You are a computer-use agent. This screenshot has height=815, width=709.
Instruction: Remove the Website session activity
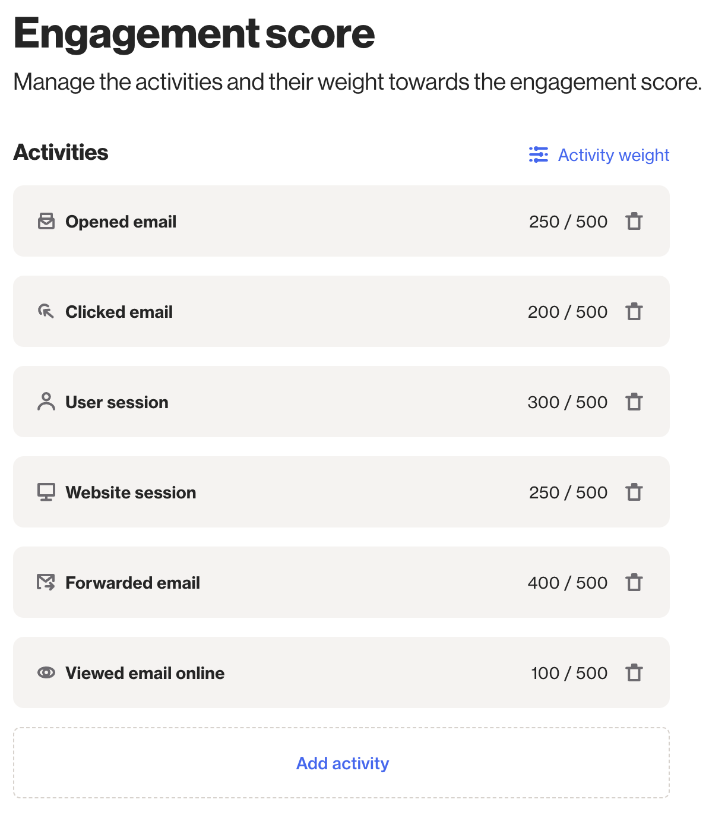pyautogui.click(x=634, y=492)
